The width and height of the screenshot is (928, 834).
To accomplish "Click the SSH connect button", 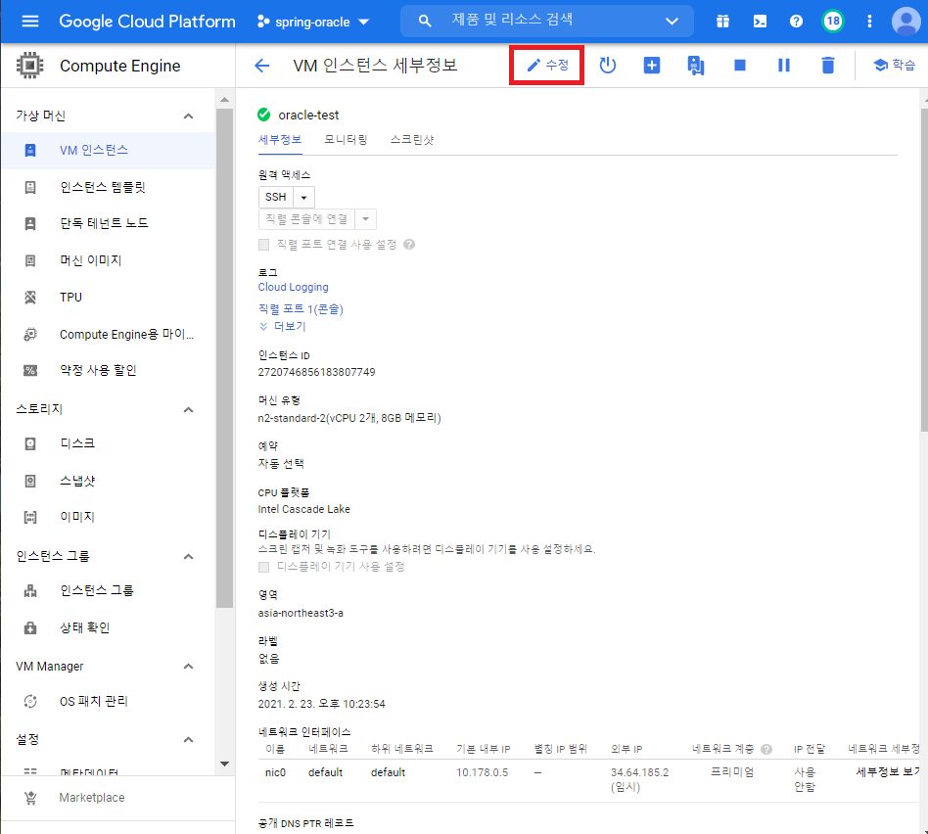I will pyautogui.click(x=276, y=197).
